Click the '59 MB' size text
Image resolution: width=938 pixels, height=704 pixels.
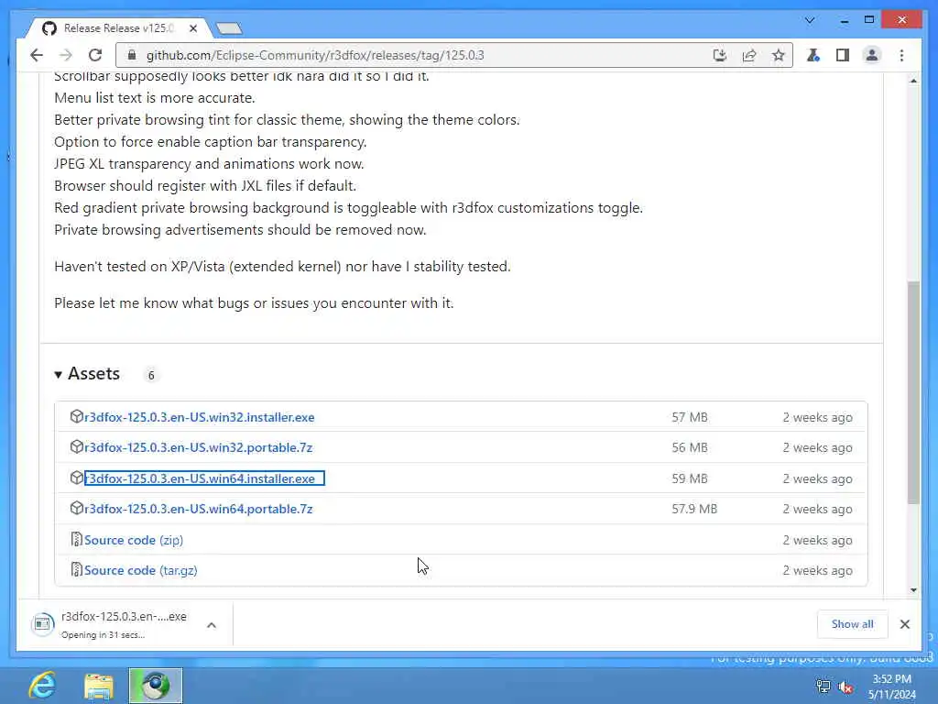[689, 478]
